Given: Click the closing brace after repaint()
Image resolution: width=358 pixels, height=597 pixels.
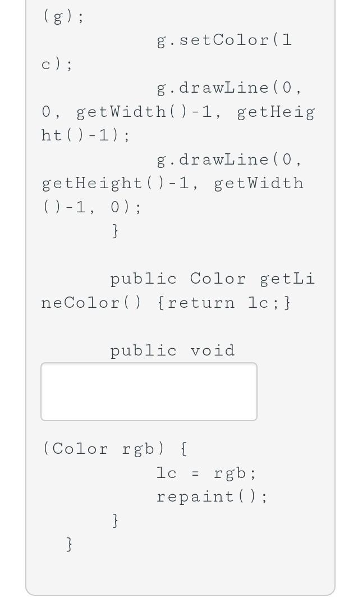Looking at the screenshot, I should click(x=114, y=520).
